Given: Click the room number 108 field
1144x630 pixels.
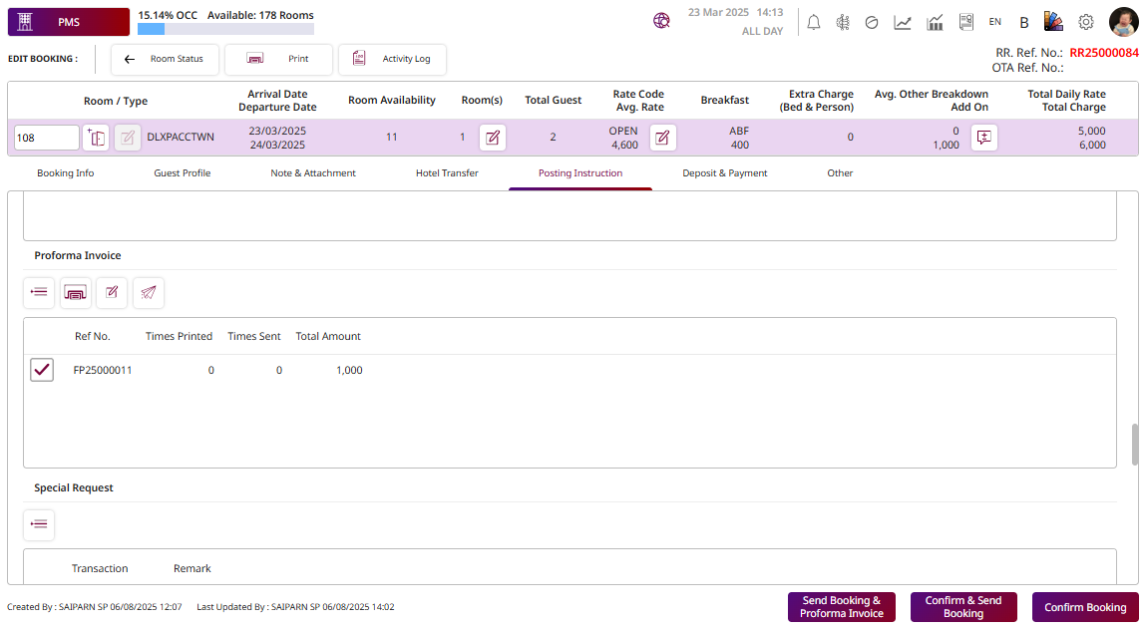Looking at the screenshot, I should tap(46, 138).
